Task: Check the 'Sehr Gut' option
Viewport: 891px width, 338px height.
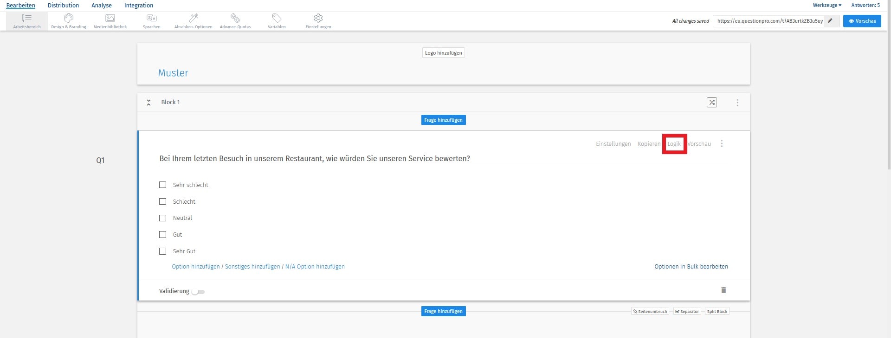Action: [162, 251]
